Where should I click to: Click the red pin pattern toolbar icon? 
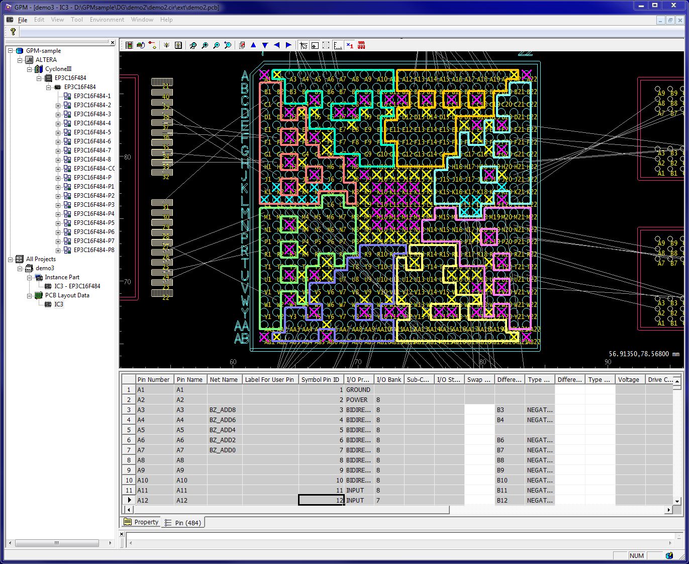coord(361,45)
